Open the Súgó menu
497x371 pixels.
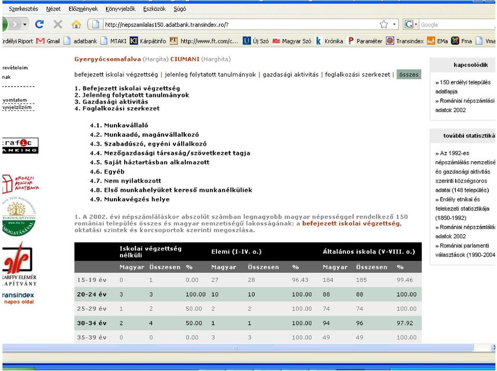[x=180, y=9]
